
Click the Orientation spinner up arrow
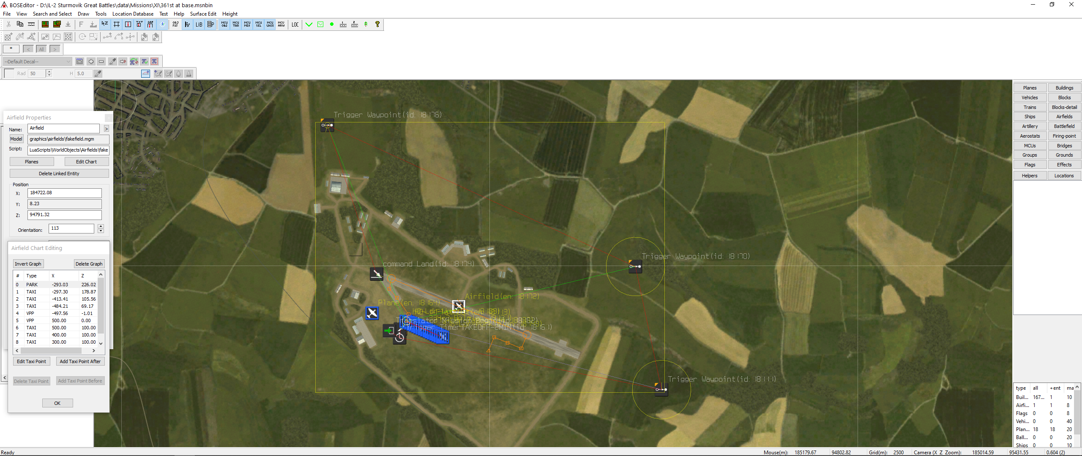[101, 226]
